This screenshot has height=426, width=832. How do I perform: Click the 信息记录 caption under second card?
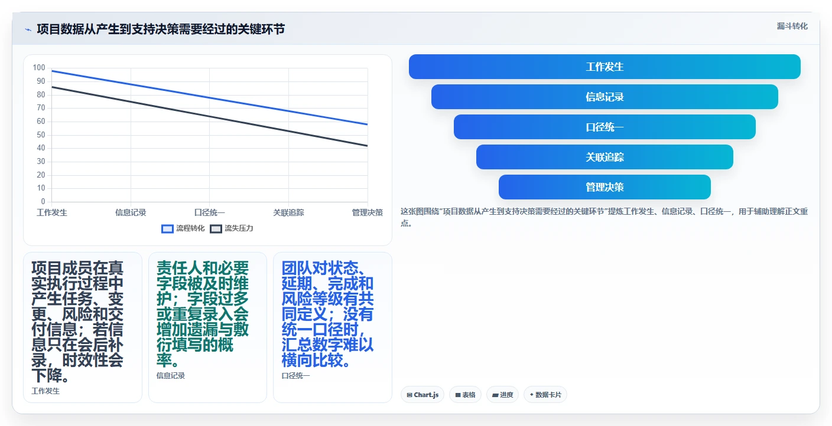pos(171,375)
